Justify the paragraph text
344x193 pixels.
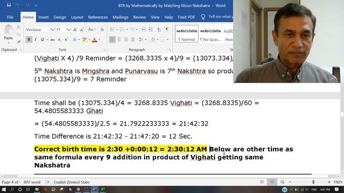[133, 40]
